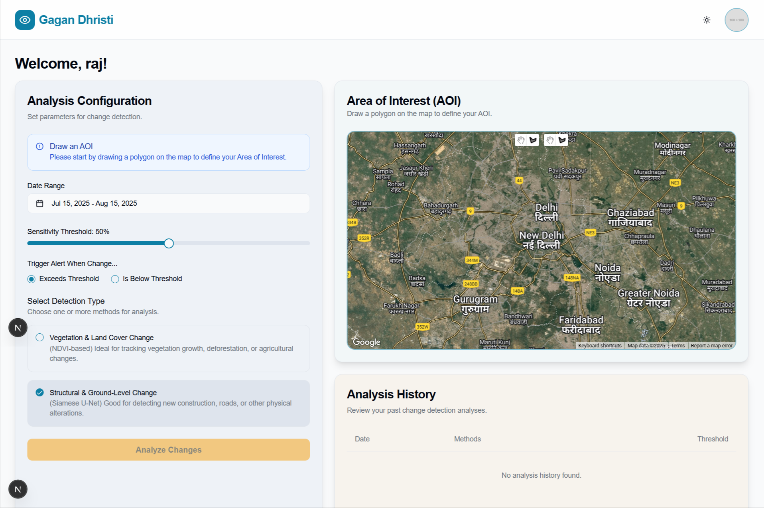Click the Methods column header

pos(467,439)
